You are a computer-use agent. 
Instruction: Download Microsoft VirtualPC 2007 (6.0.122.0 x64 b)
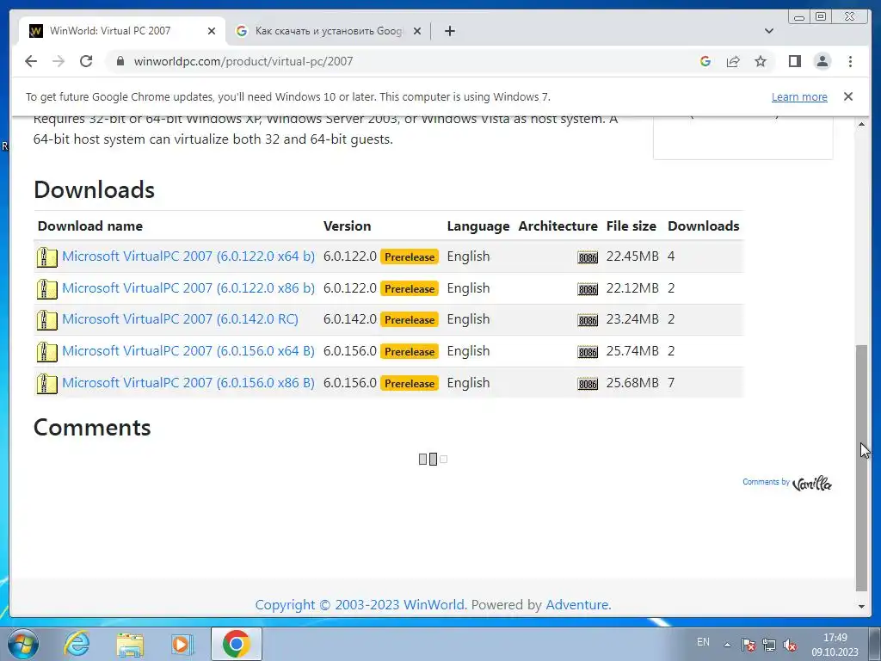tap(188, 256)
